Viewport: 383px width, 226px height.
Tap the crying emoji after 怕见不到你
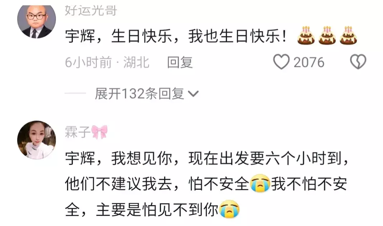[229, 209]
